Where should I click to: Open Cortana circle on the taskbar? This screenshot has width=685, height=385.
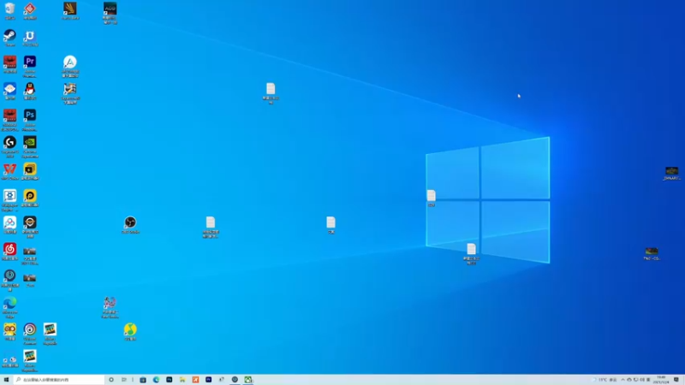111,380
